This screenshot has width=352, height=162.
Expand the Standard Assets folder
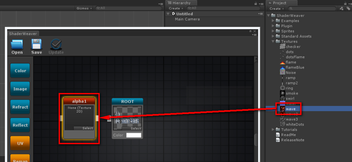point(273,36)
